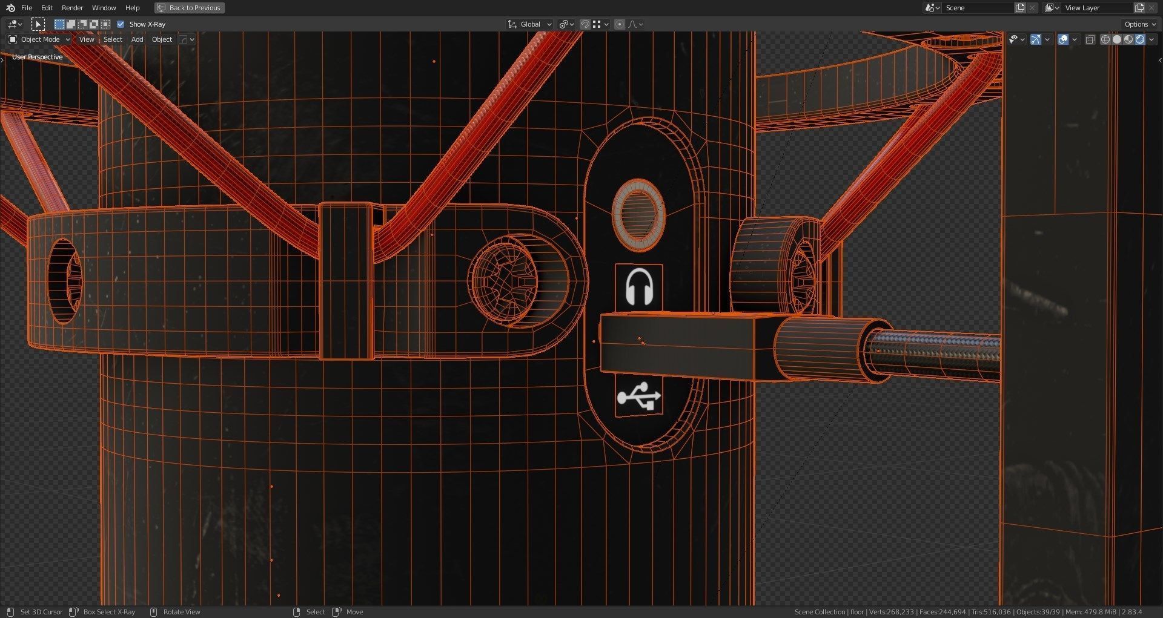Open the shading options popover arrow
Screen dimensions: 1163x618
pyautogui.click(x=1152, y=39)
